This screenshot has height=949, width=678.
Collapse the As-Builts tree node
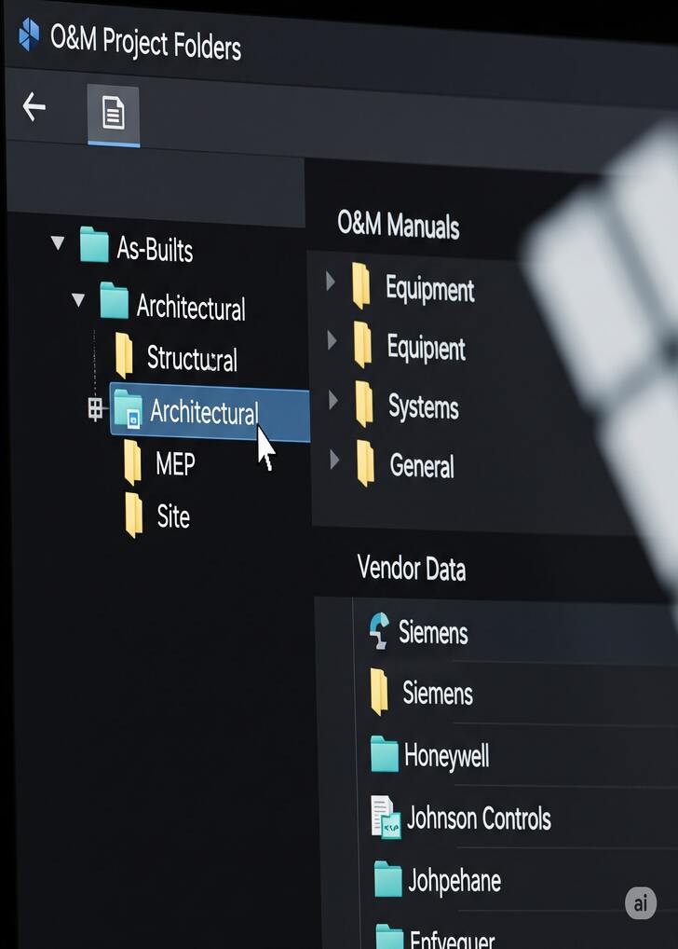[x=58, y=242]
